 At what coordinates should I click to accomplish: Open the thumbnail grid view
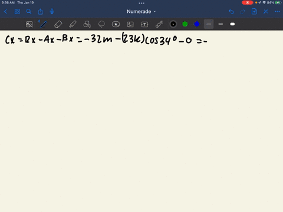click(17, 12)
